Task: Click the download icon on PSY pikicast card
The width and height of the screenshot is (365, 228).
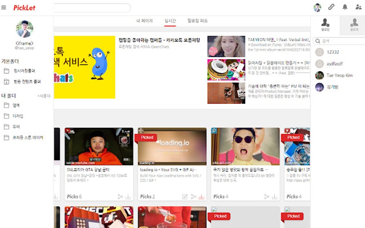Action: [275, 197]
